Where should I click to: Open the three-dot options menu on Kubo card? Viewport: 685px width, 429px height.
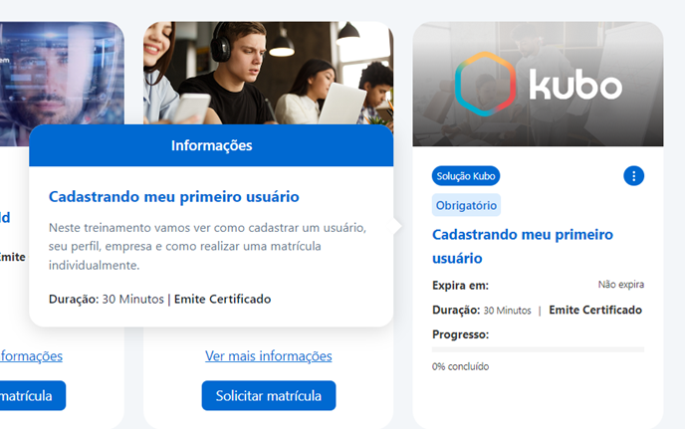(633, 176)
